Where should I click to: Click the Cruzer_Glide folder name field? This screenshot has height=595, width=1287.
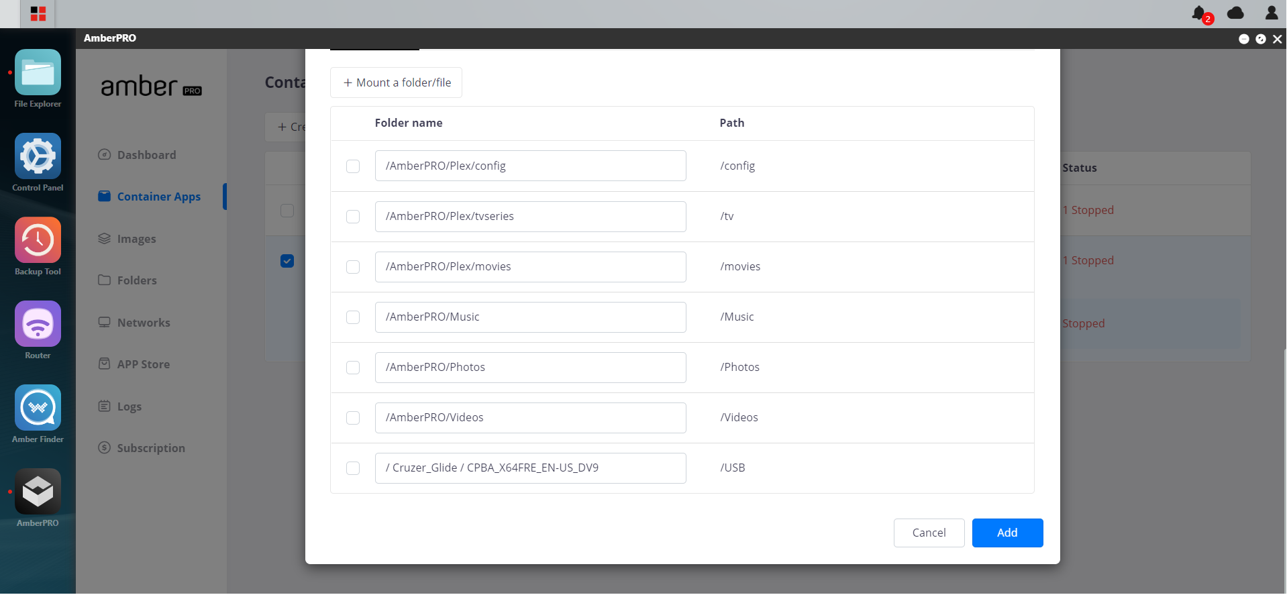tap(530, 468)
